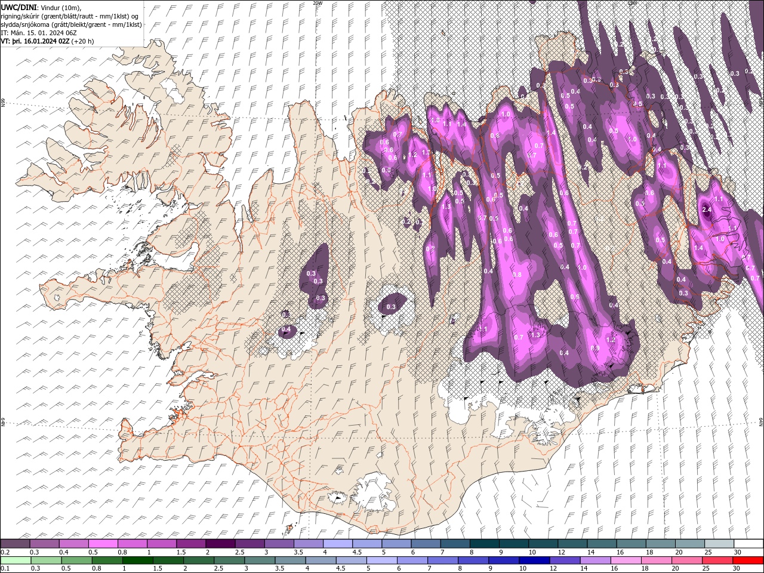Viewport: 764px width, 573px height.
Task: Pick the dark purple swatch labeled 2, top row
Action: pyautogui.click(x=220, y=544)
